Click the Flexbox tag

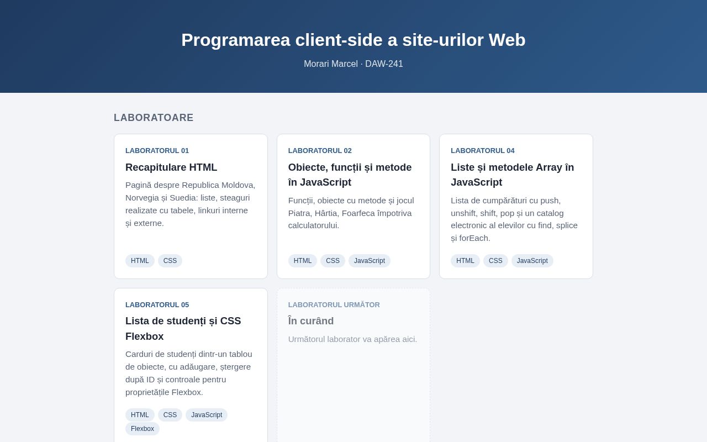pos(143,429)
